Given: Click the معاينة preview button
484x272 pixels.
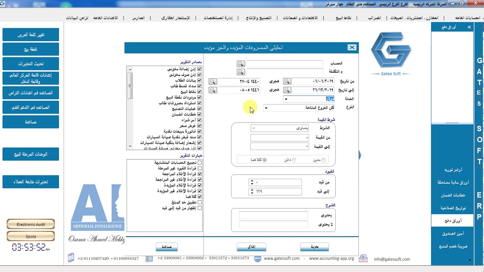Looking at the screenshot, I should click(314, 247).
